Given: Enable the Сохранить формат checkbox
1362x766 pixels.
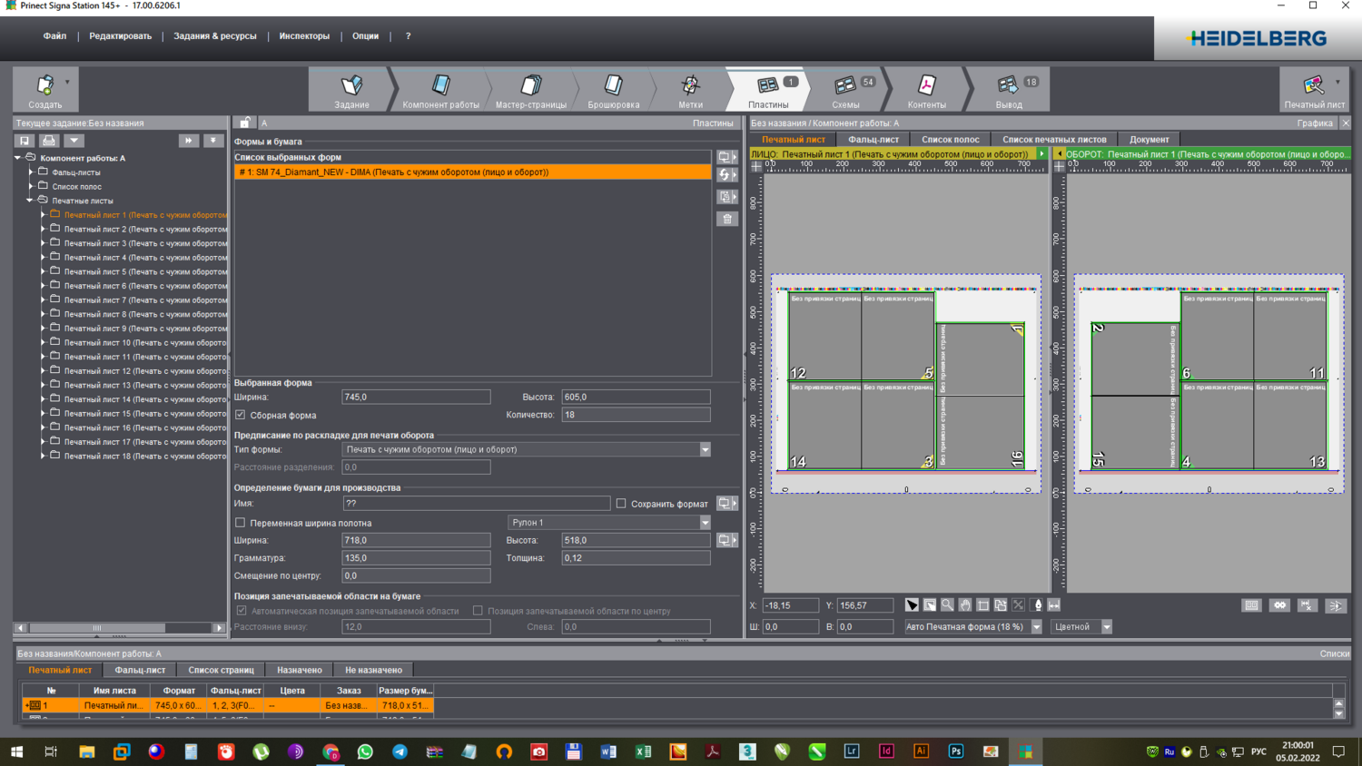Looking at the screenshot, I should point(621,504).
